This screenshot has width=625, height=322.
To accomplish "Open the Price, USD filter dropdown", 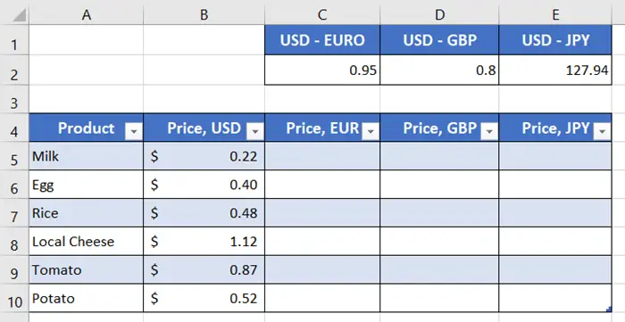I will click(x=255, y=131).
